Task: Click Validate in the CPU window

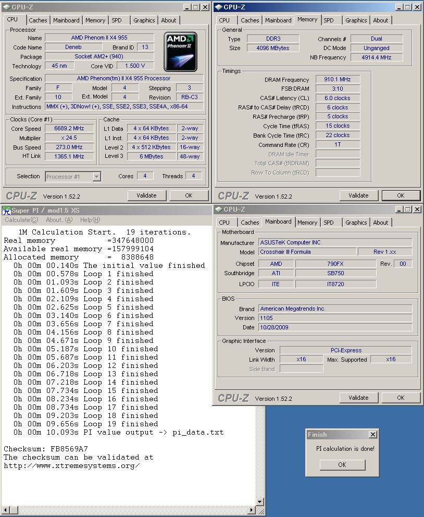Action: pos(146,195)
